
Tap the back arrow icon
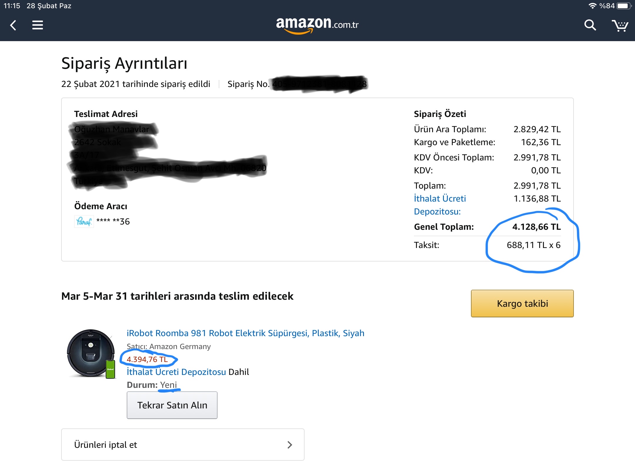tap(13, 25)
